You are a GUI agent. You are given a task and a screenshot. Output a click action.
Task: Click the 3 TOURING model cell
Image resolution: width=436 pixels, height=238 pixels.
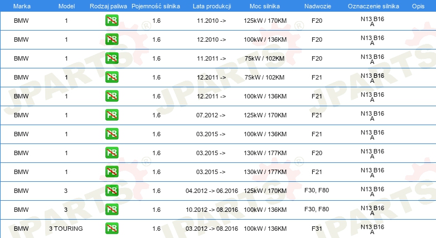[66, 229]
